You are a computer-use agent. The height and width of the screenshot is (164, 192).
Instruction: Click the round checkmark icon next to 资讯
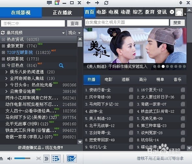(x=172, y=12)
